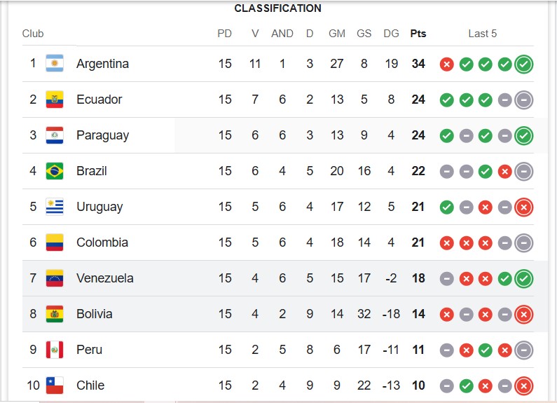Click the Ecuador flag icon

[x=55, y=100]
